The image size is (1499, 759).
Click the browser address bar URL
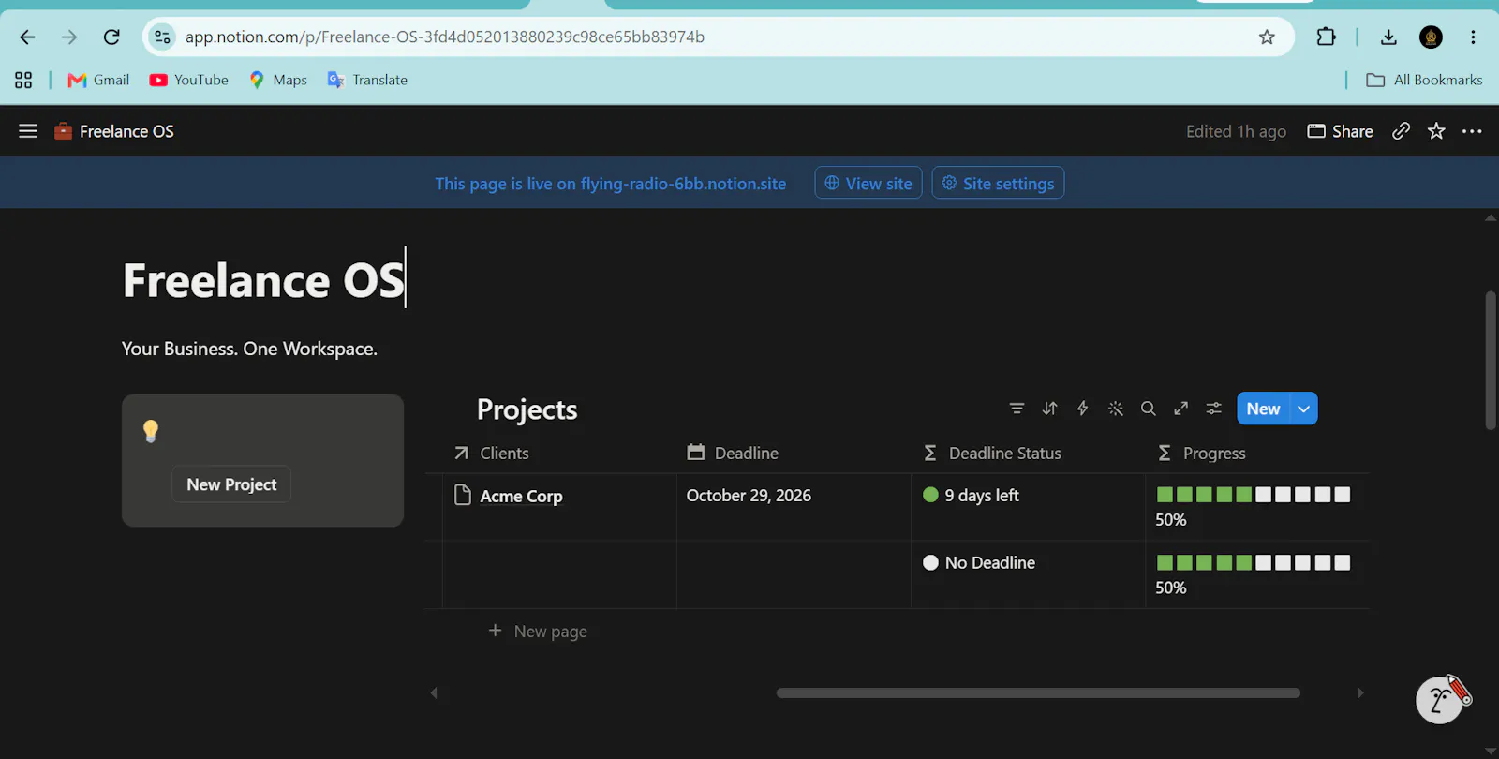(x=445, y=37)
